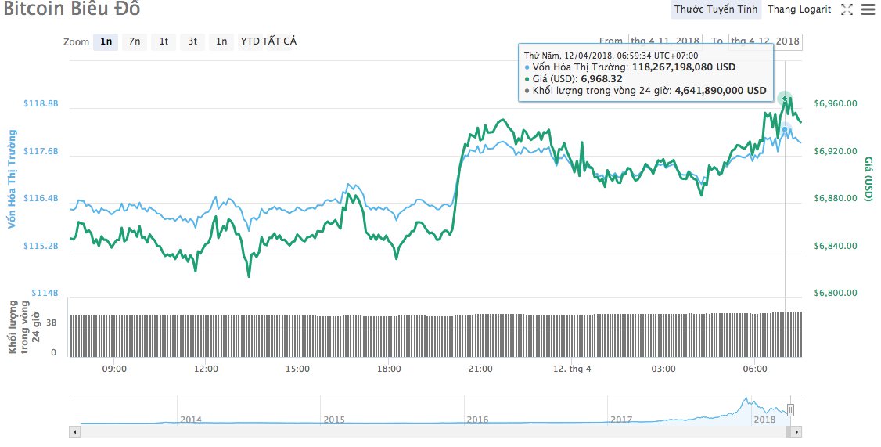Click the 03:00 time axis label
The width and height of the screenshot is (881, 447).
[663, 369]
